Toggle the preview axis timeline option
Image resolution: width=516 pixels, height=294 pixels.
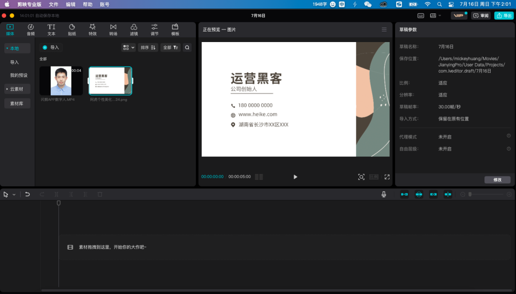pyautogui.click(x=447, y=194)
